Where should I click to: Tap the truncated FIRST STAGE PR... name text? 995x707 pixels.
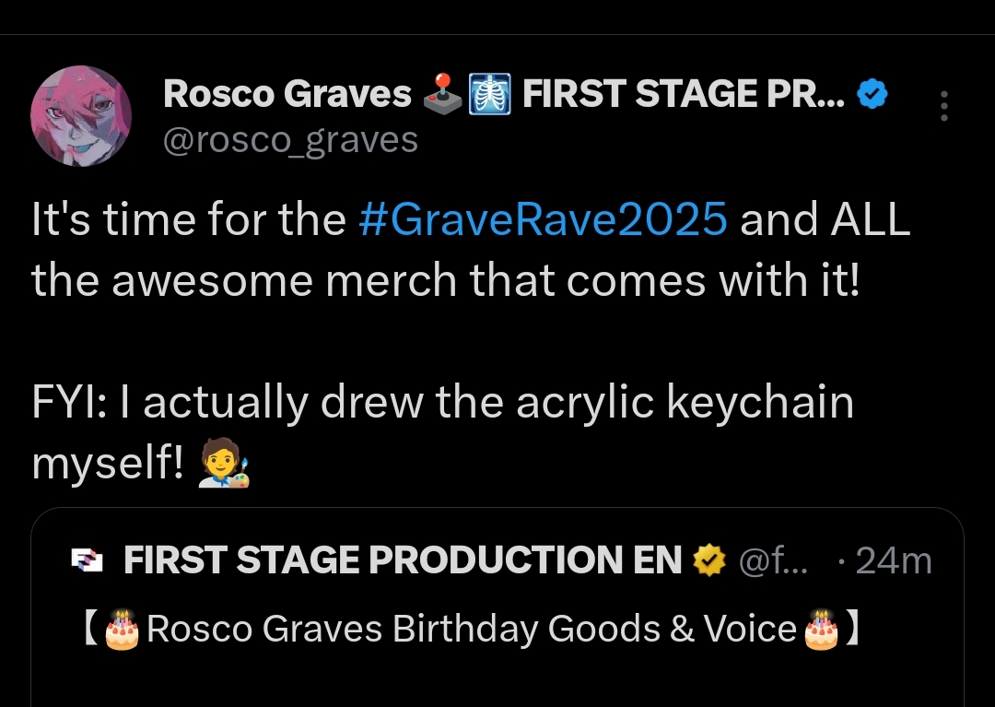click(683, 94)
